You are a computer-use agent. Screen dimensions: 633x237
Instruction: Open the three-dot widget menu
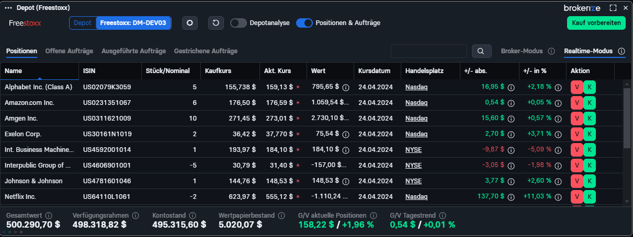8,8
